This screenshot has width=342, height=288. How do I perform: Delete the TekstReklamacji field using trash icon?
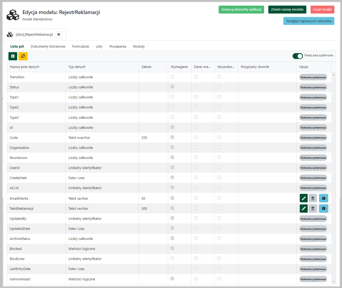[x=313, y=208]
